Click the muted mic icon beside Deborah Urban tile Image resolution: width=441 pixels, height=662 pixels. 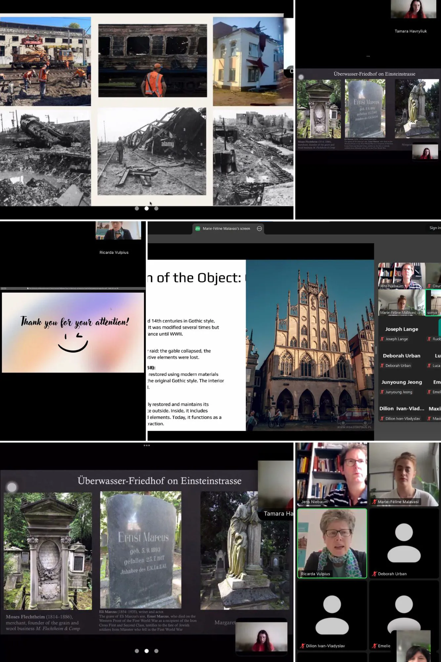[x=374, y=574]
